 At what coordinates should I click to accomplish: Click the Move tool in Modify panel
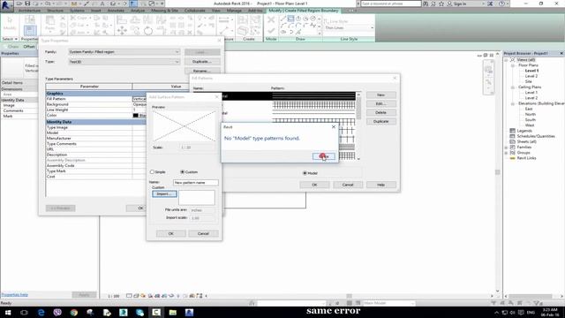pyautogui.click(x=122, y=31)
